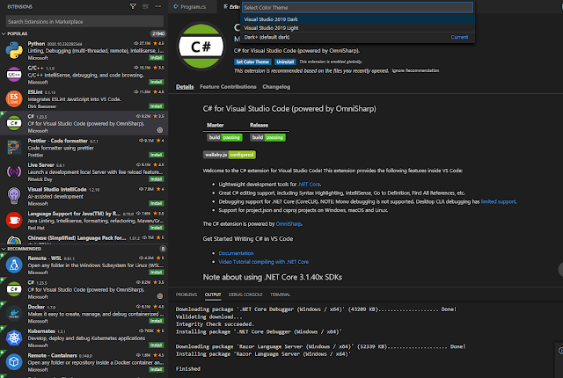
Task: Switch to the Output panel tab
Action: point(213,294)
